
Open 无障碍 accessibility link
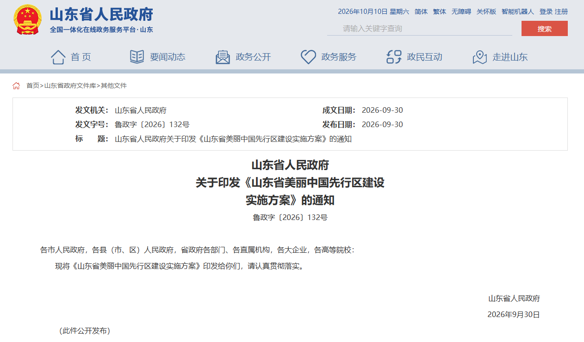tap(461, 12)
